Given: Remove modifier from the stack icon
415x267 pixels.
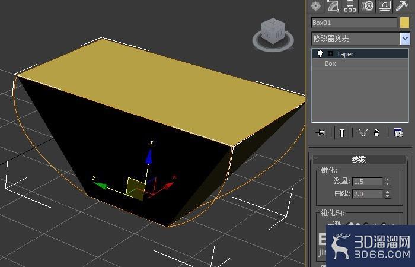Looking at the screenshot, I should pos(376,132).
